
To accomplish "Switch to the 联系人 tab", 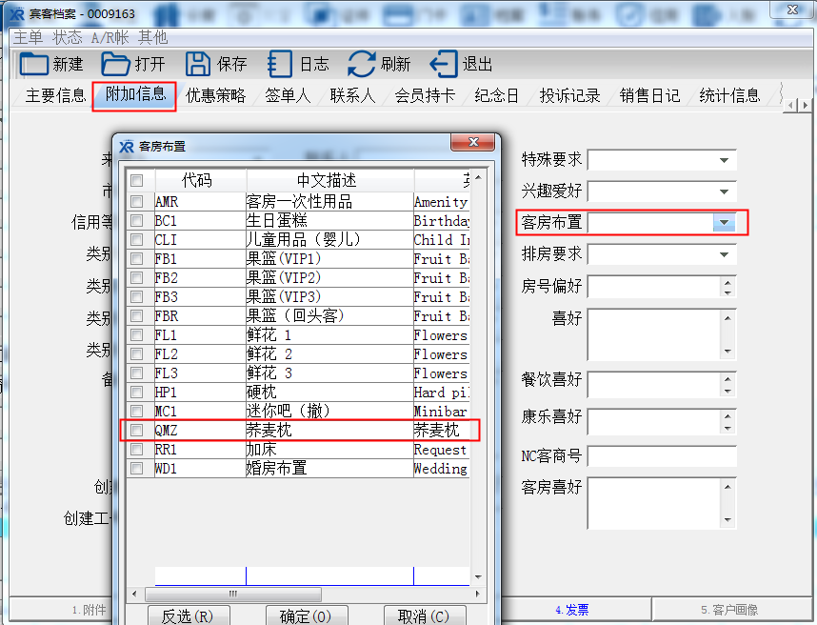I will (x=352, y=95).
